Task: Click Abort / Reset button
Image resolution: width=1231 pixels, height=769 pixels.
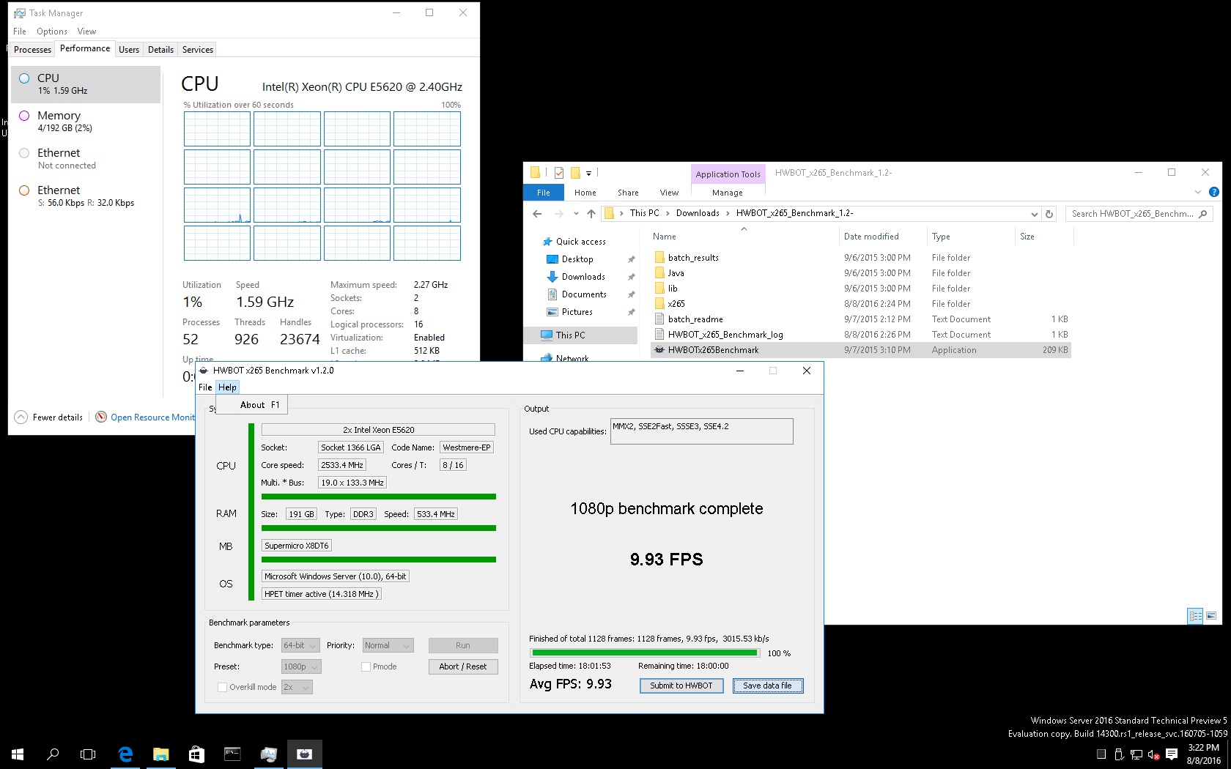Action: [463, 666]
